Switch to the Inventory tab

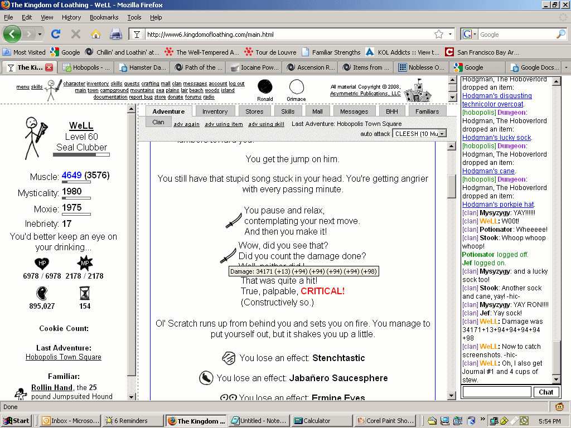point(215,111)
